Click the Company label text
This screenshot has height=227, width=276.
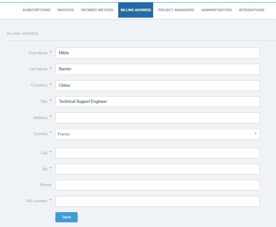click(x=39, y=85)
